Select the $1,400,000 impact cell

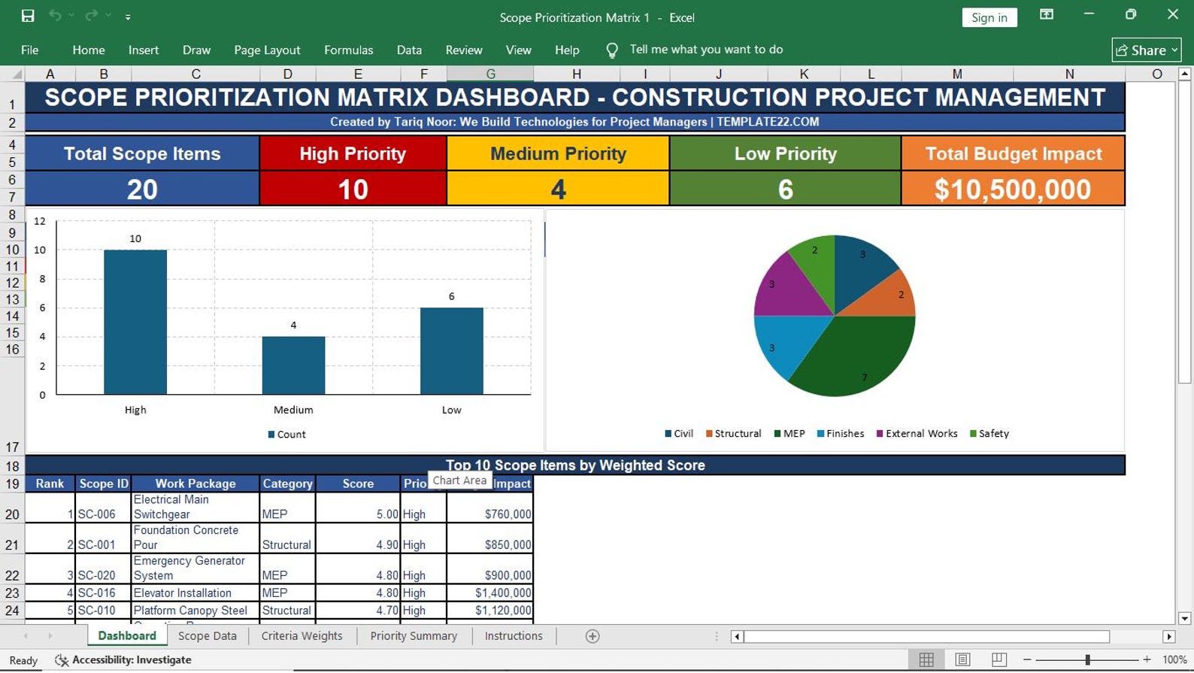coord(490,593)
